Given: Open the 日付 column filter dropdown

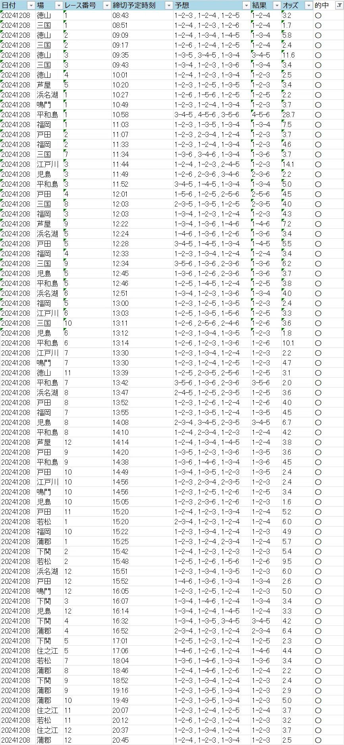Looking at the screenshot, I should pos(31,6).
